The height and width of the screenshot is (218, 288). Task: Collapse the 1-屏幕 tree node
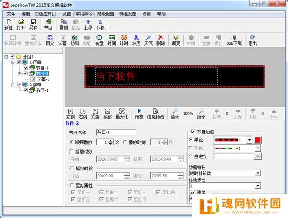click(x=13, y=62)
